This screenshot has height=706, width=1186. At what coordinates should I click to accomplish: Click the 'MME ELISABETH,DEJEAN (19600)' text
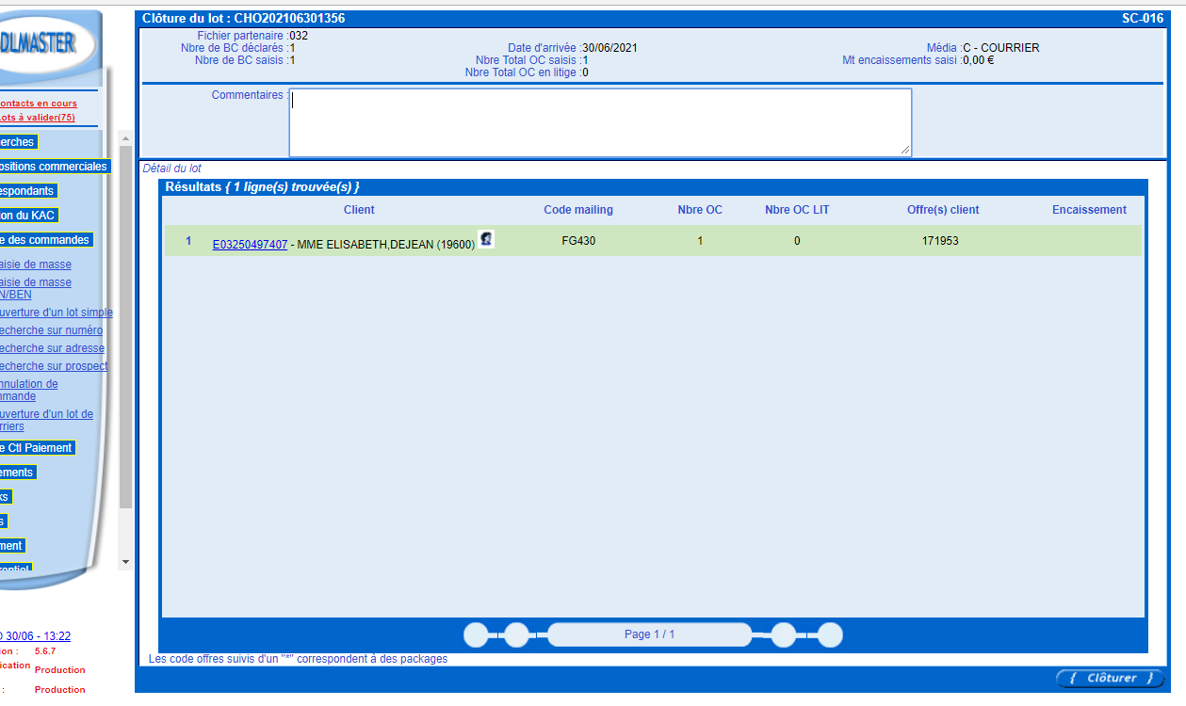pos(385,245)
